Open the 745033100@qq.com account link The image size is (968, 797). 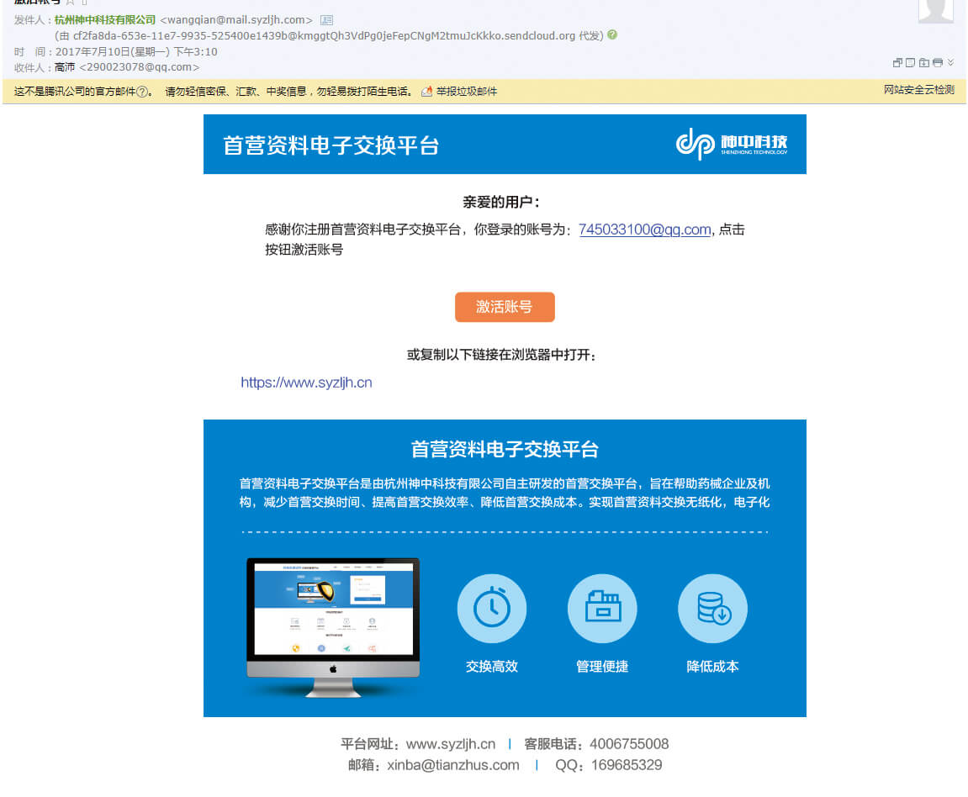(x=644, y=230)
